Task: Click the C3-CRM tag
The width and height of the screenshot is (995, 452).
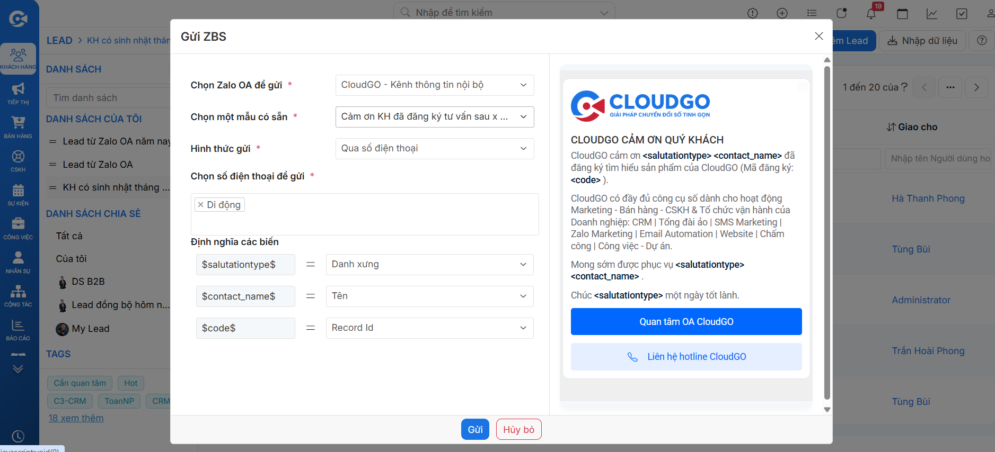Action: (70, 401)
